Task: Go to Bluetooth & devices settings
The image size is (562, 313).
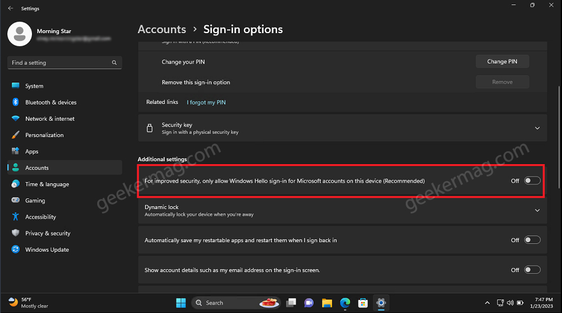Action: 65,102
